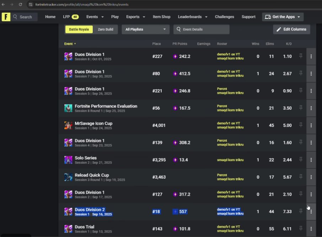Open the Support nav item
Image resolution: width=322 pixels, height=237 pixels.
click(248, 17)
